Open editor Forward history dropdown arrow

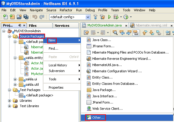pyautogui.click(x=108, y=33)
